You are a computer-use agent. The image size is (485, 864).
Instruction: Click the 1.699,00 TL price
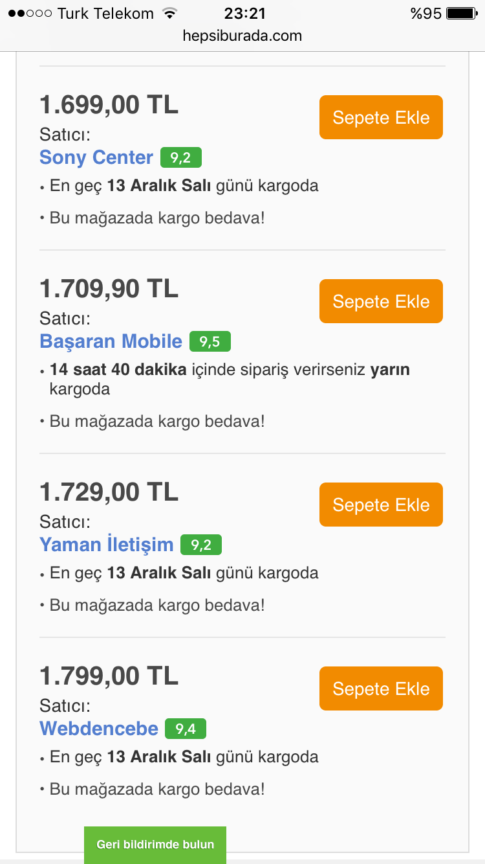109,105
